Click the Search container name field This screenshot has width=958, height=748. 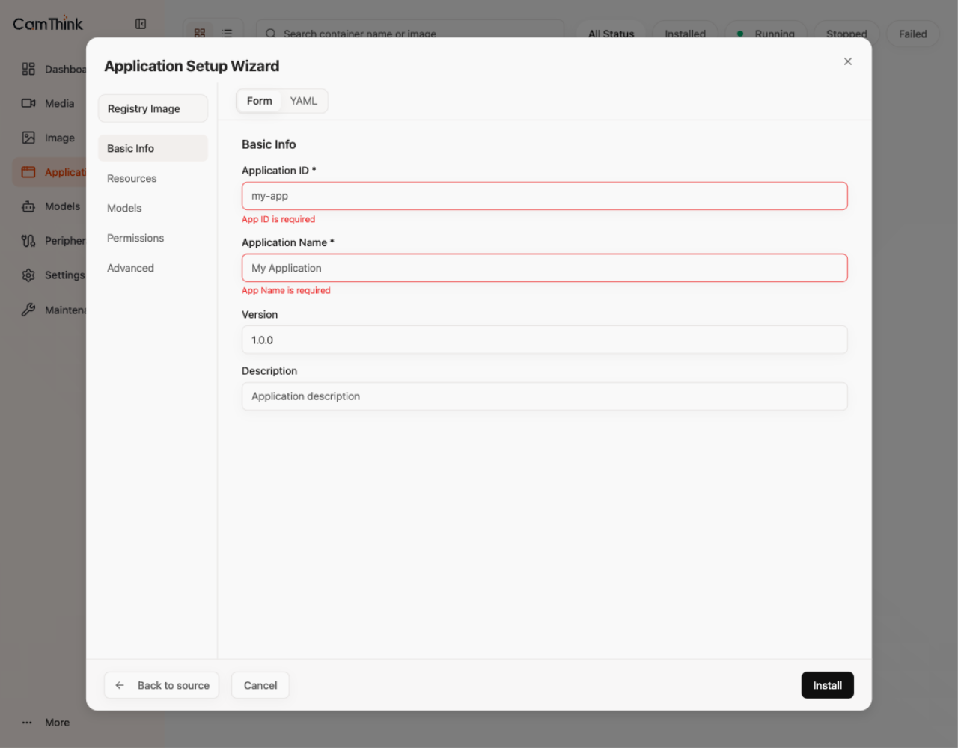pyautogui.click(x=410, y=33)
